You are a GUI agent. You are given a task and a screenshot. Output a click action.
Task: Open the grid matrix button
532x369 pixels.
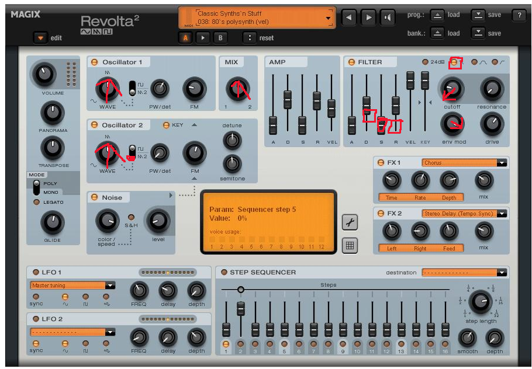pyautogui.click(x=350, y=245)
